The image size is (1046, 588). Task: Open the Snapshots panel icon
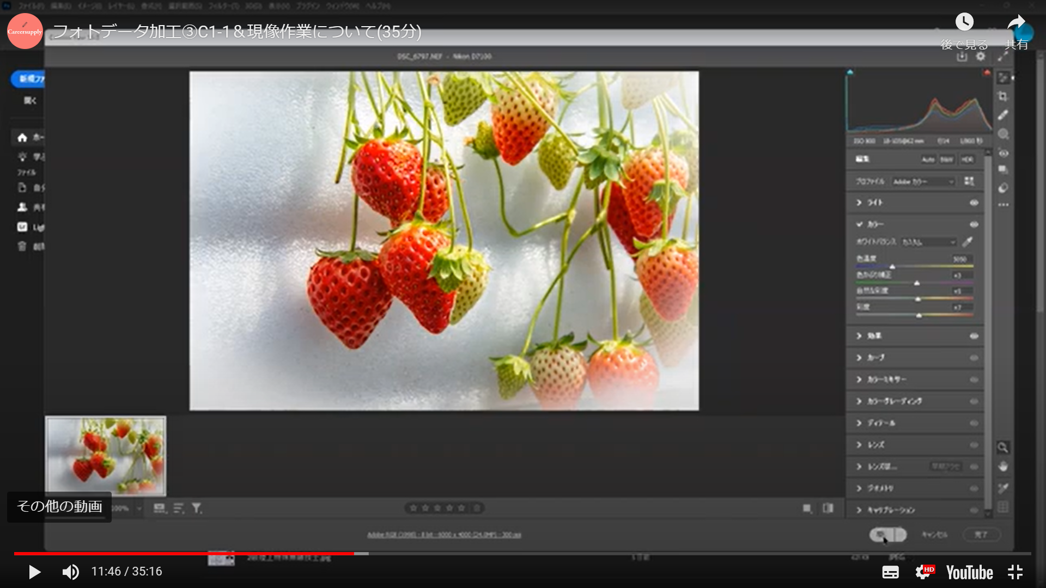pyautogui.click(x=1003, y=170)
